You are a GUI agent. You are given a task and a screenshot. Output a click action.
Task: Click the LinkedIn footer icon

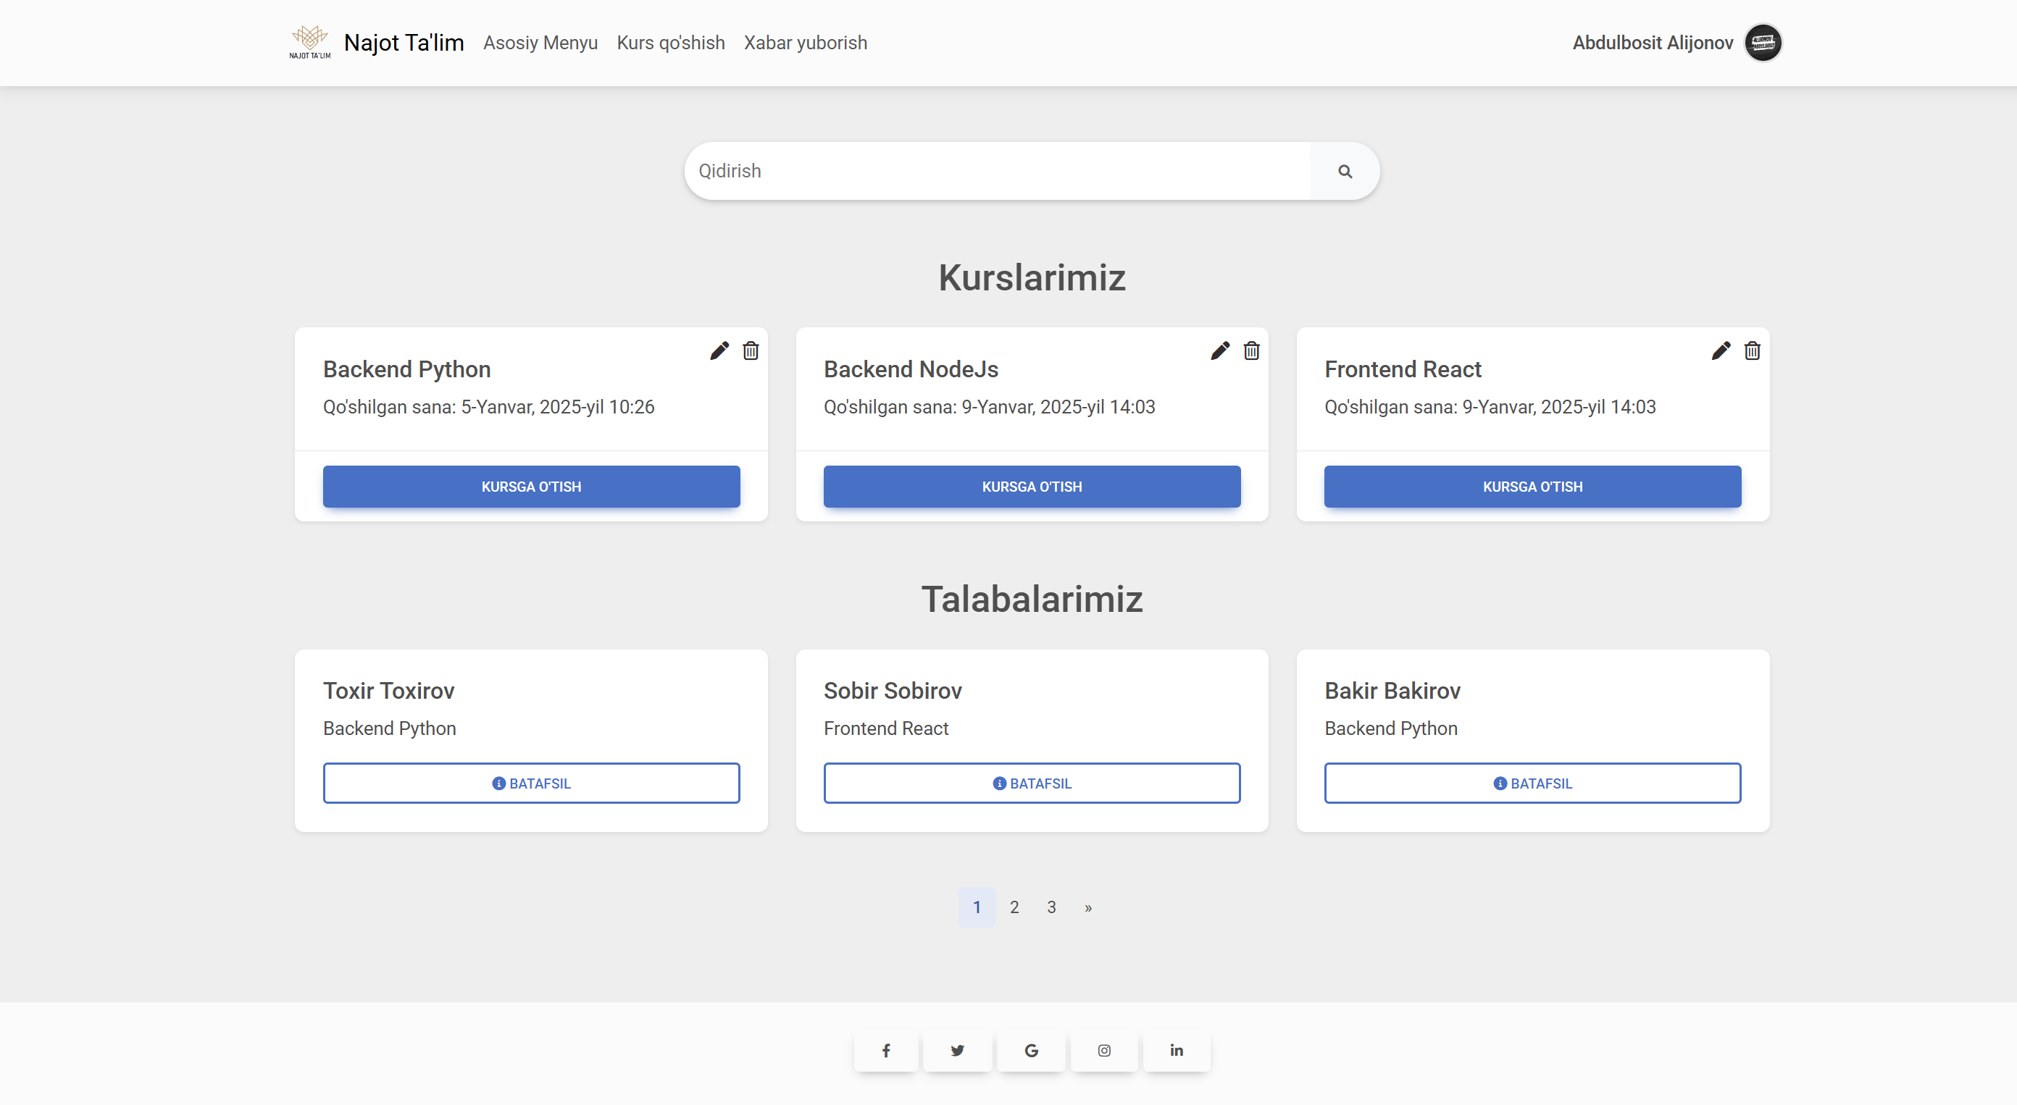[x=1176, y=1050]
